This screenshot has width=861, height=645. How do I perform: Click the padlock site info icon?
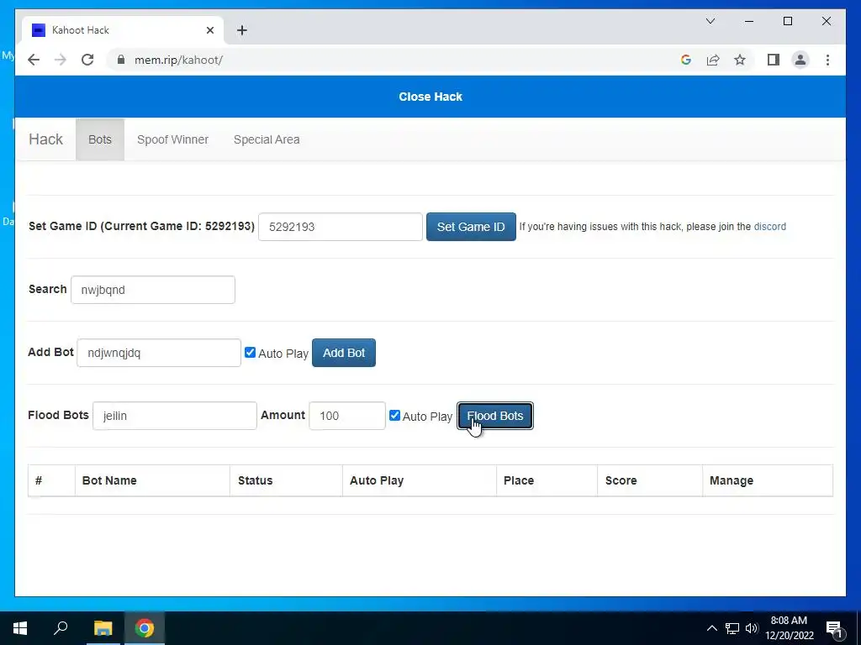click(121, 60)
